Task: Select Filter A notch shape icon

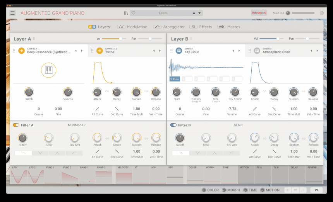Action: (x=40, y=153)
